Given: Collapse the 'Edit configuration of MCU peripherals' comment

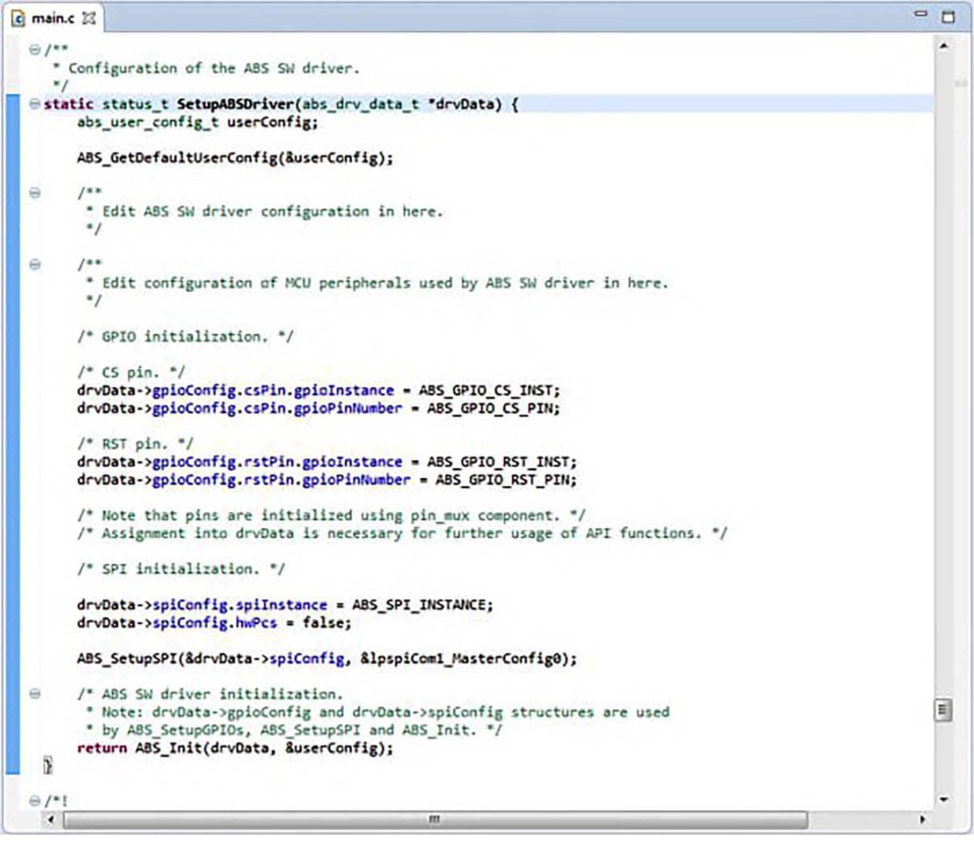Looking at the screenshot, I should click(35, 265).
